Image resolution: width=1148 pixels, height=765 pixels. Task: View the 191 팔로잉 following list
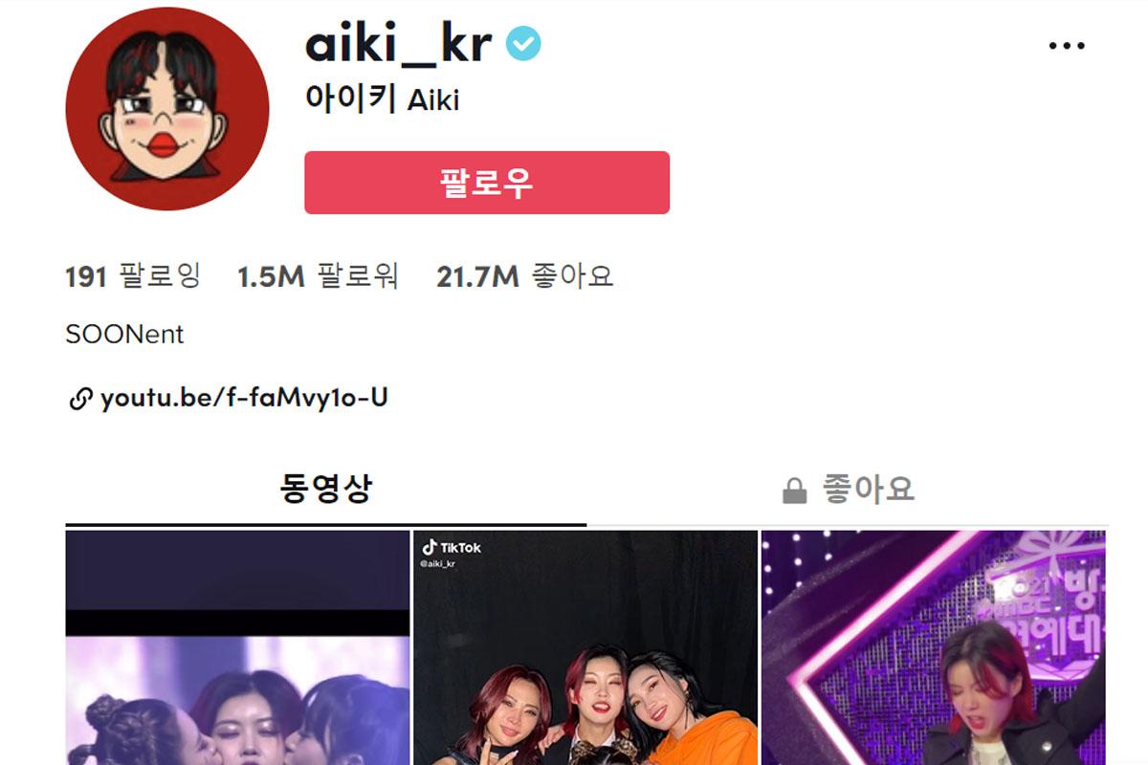(x=133, y=276)
